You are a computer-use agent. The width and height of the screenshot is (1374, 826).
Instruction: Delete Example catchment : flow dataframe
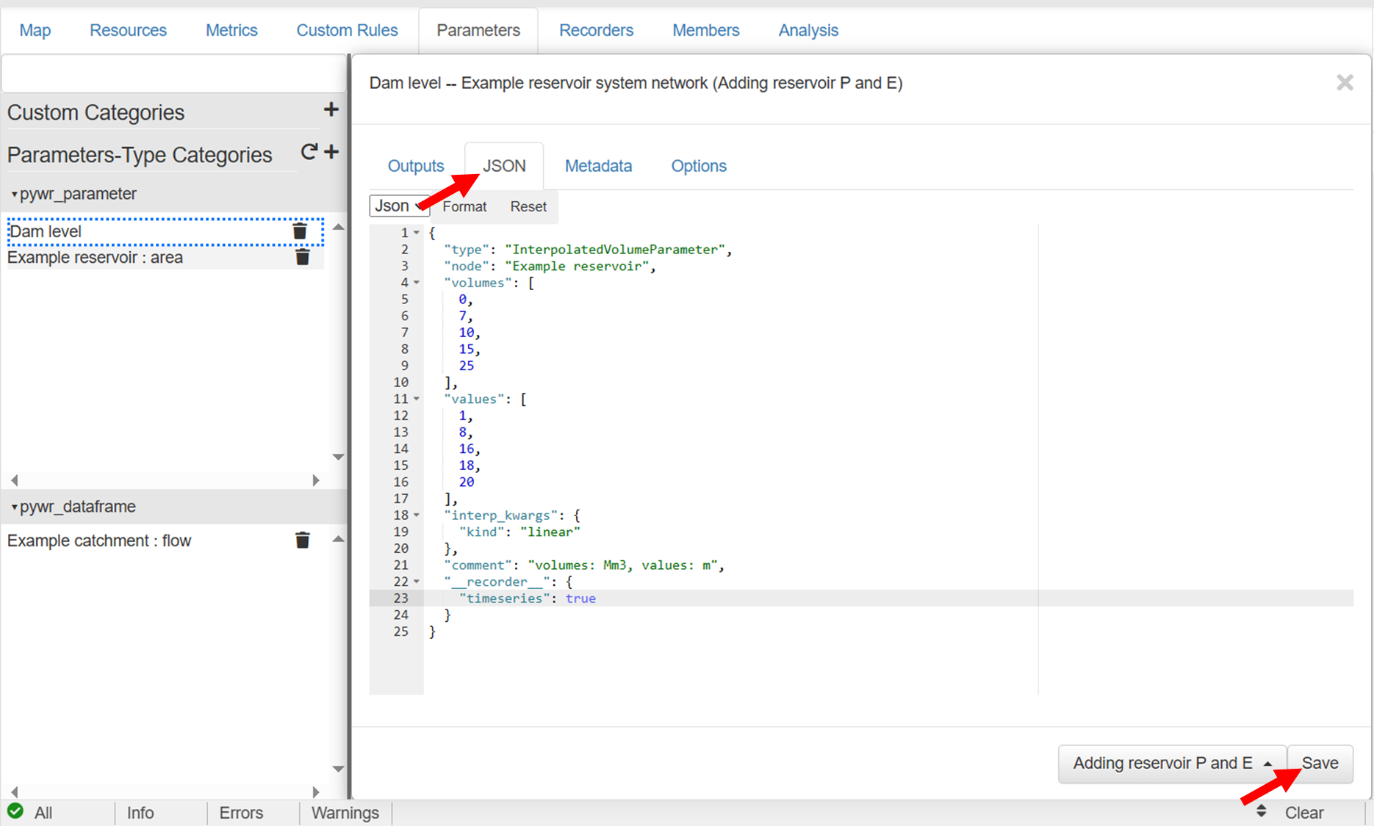click(x=302, y=540)
